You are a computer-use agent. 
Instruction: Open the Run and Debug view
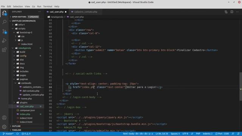4,40
